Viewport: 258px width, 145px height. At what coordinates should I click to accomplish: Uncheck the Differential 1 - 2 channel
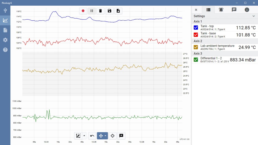pyautogui.click(x=196, y=60)
